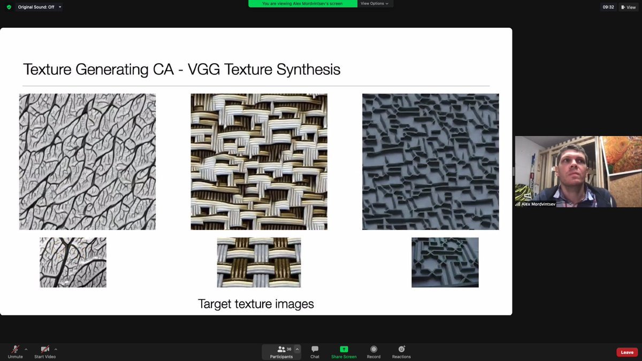Viewport: 642px width, 361px height.
Task: Click the View layout button
Action: tap(628, 7)
